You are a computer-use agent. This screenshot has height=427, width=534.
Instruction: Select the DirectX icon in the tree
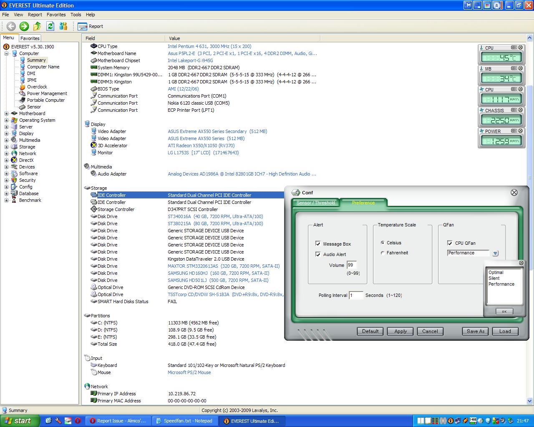click(14, 160)
